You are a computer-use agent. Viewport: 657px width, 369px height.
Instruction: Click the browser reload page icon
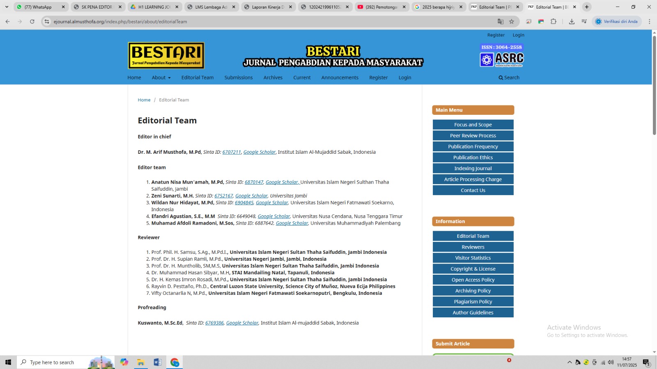click(32, 21)
